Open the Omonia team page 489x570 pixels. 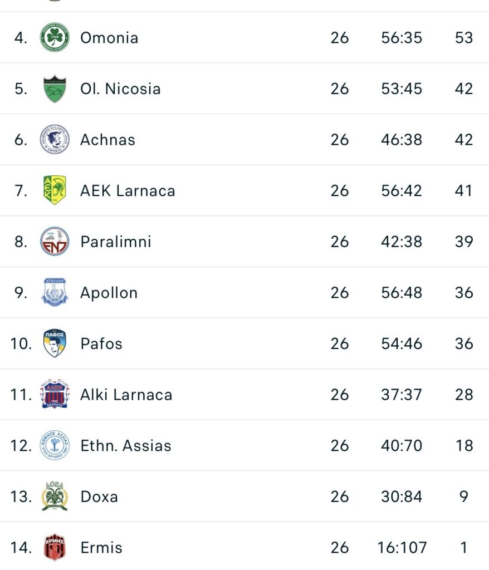pos(109,38)
